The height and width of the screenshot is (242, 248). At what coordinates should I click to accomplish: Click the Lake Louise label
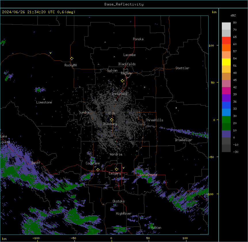click(x=5, y=139)
